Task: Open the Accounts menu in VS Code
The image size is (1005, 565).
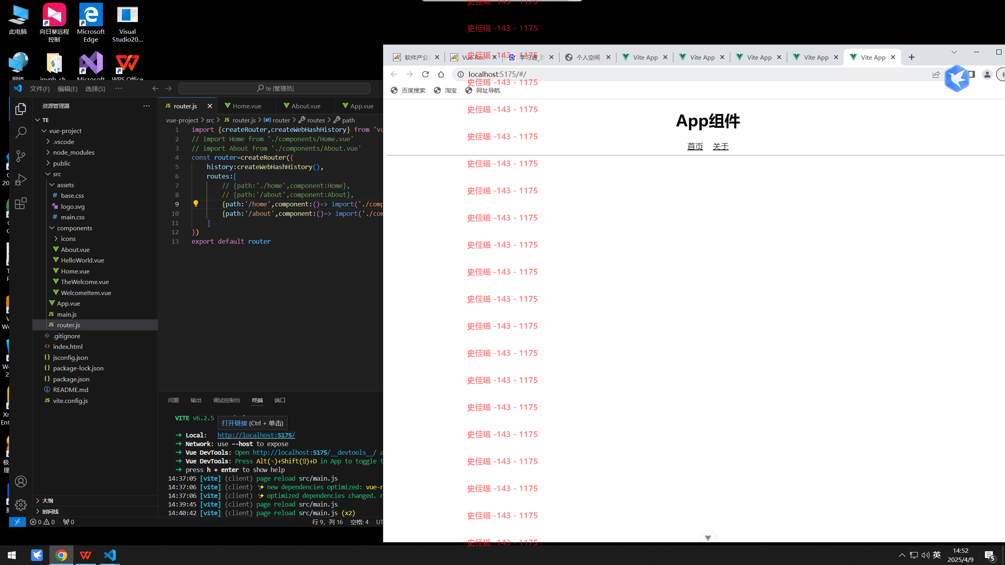Action: click(x=20, y=481)
